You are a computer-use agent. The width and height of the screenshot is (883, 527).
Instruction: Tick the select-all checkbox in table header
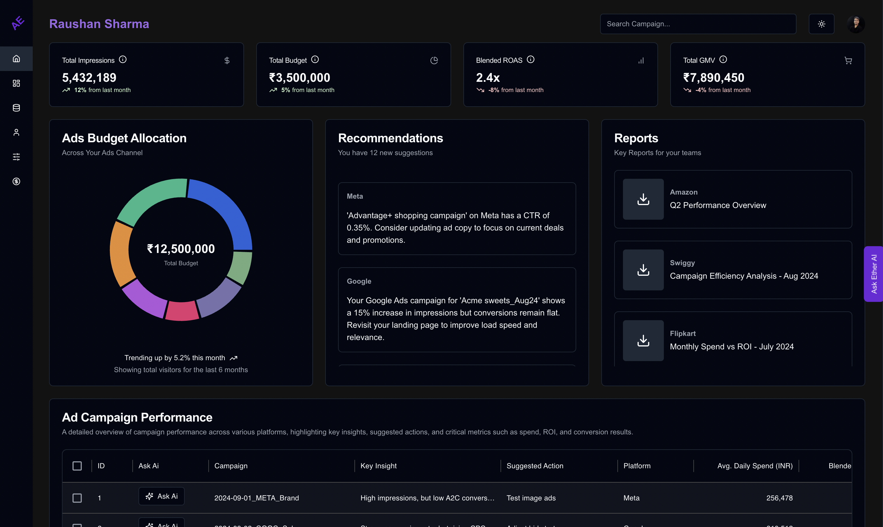77,466
